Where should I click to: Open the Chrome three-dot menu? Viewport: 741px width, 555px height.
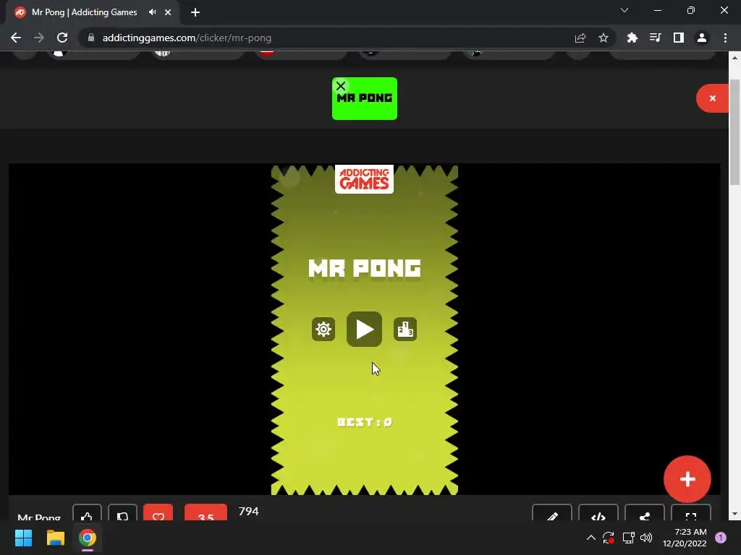(725, 38)
